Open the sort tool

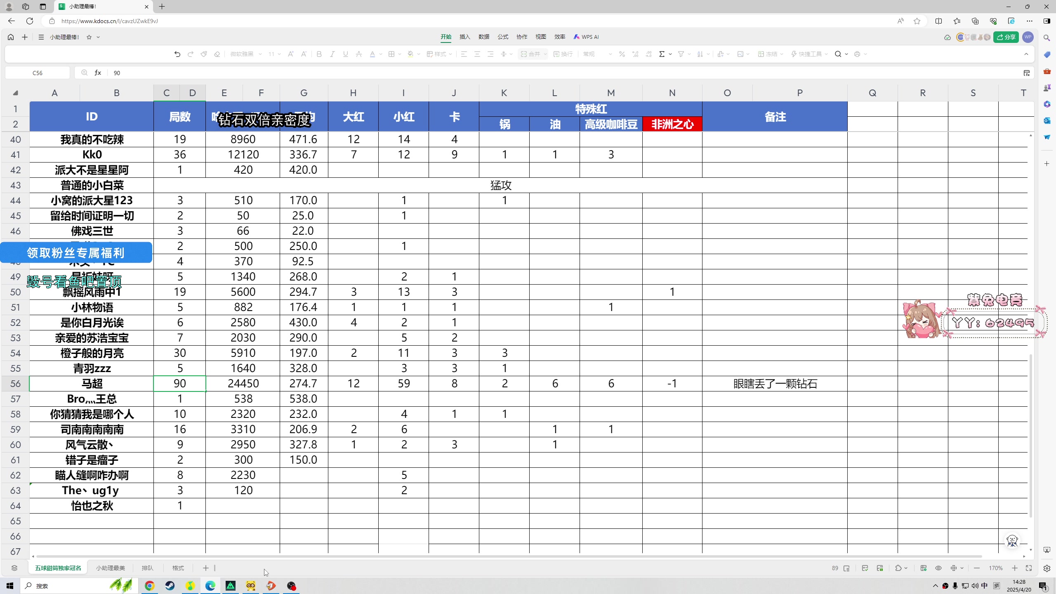pyautogui.click(x=700, y=54)
